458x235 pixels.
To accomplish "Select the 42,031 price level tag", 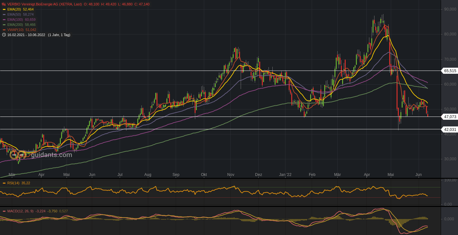I will 450,129.
